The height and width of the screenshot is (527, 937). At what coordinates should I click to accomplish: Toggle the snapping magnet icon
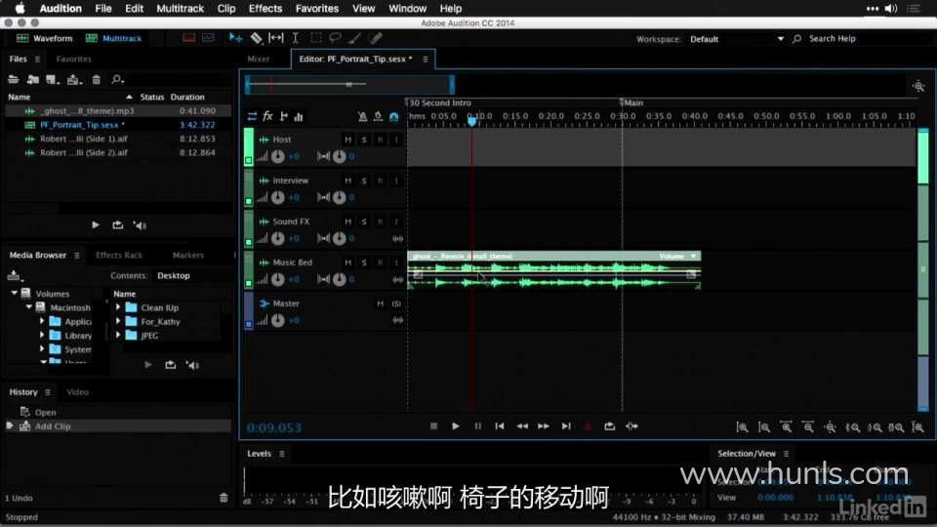[393, 117]
